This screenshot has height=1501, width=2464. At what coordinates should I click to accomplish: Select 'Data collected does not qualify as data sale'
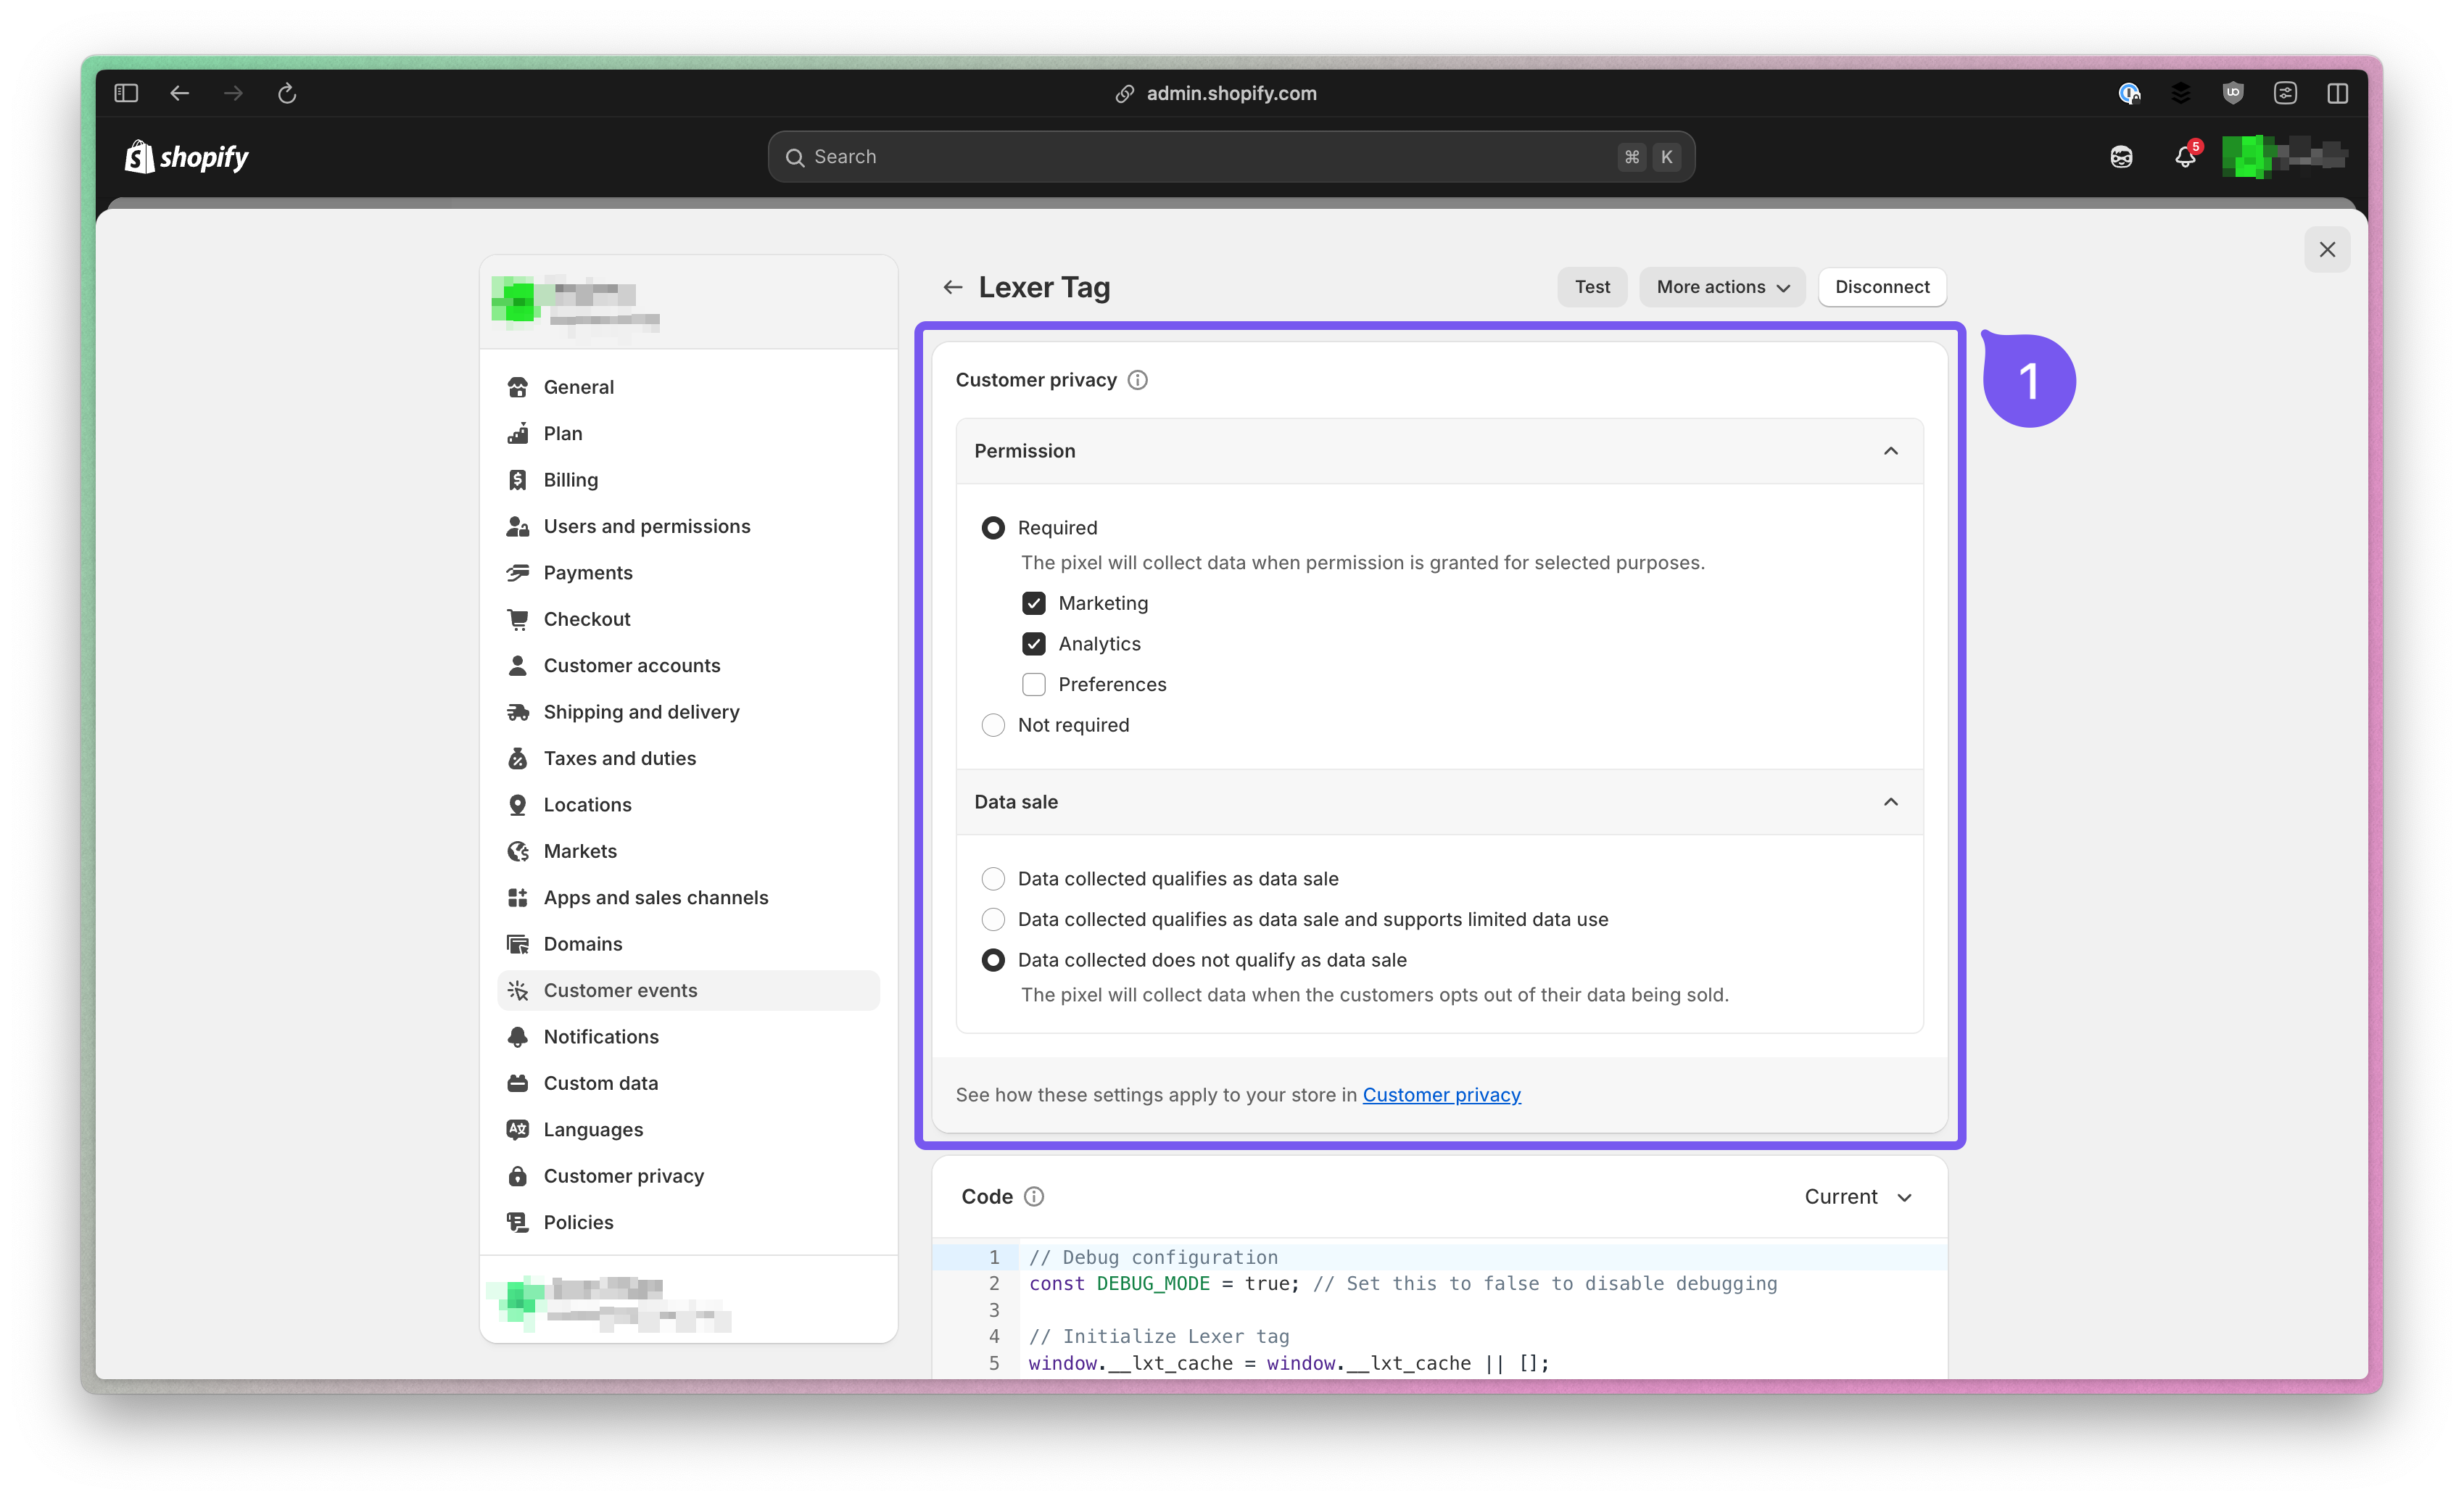pos(993,960)
